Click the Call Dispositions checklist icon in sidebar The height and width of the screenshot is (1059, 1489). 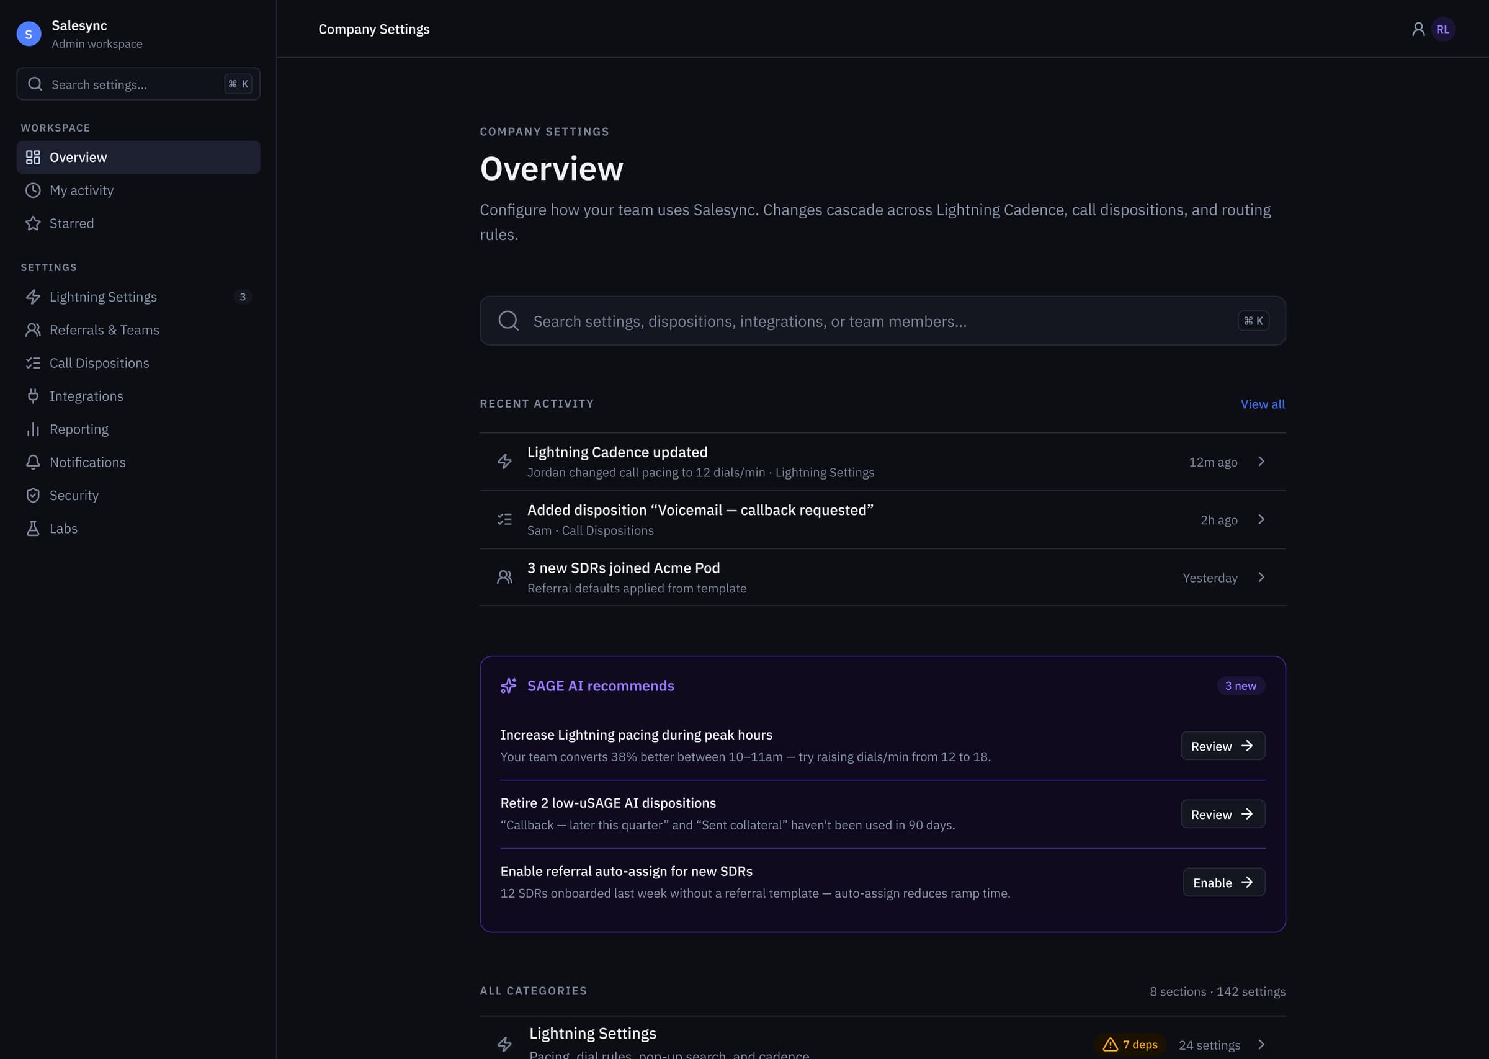(33, 363)
